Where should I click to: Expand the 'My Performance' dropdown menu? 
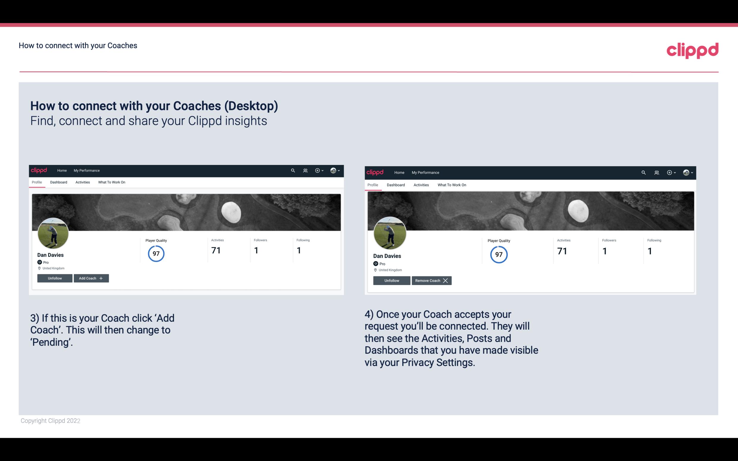(86, 171)
